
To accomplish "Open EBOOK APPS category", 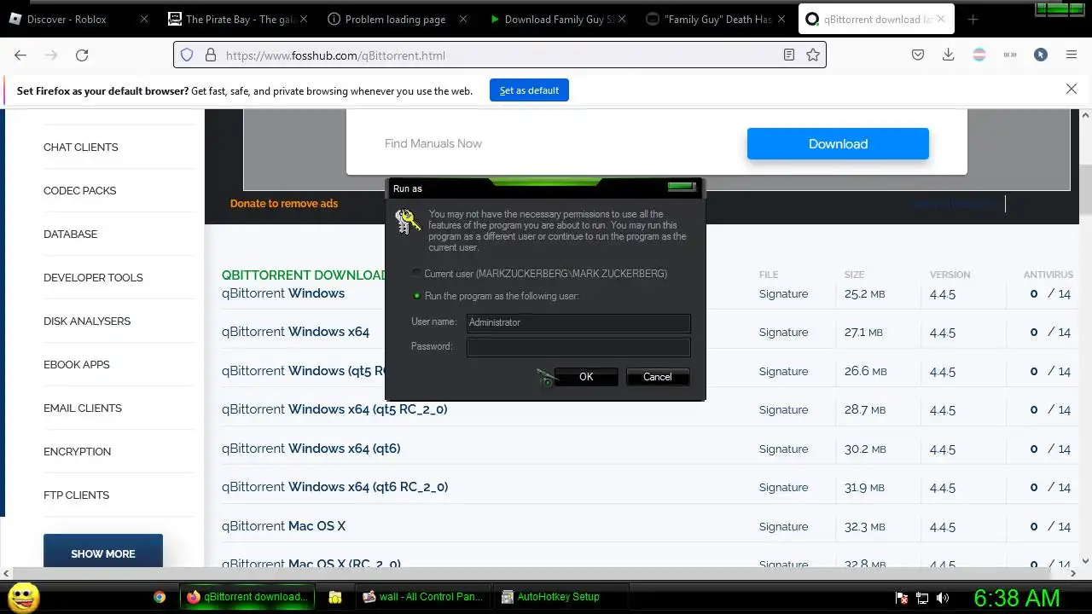I will [77, 364].
